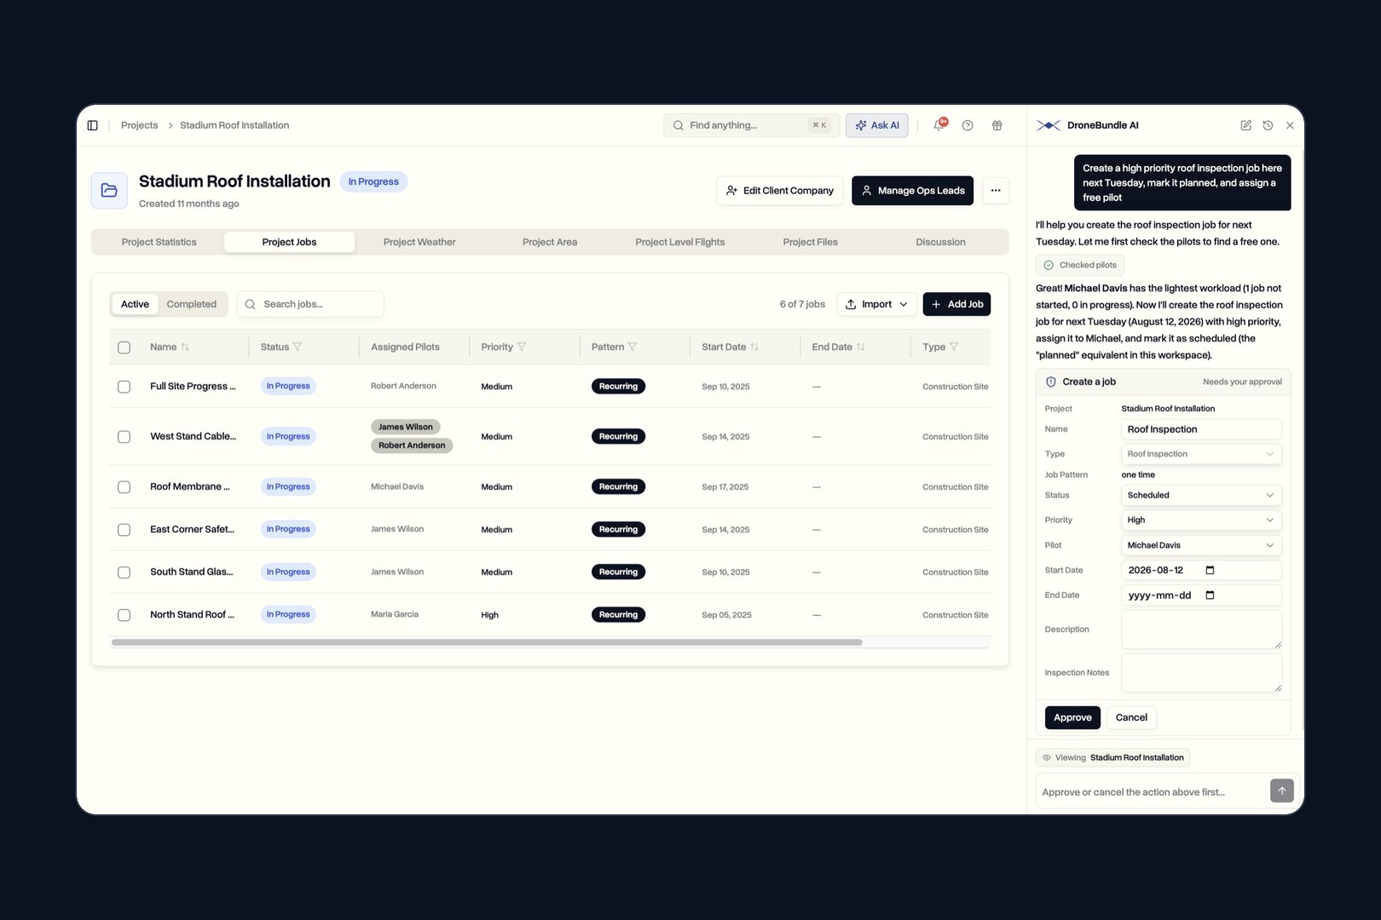
Task: Open AI chat history icon
Action: tap(1268, 125)
